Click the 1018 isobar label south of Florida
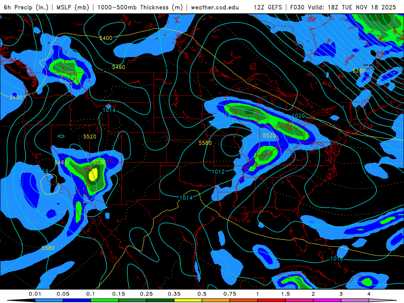404x303 pixels. [x=336, y=259]
